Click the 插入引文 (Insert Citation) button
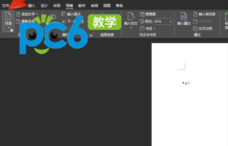This screenshot has width=228, height=146. coord(131,21)
